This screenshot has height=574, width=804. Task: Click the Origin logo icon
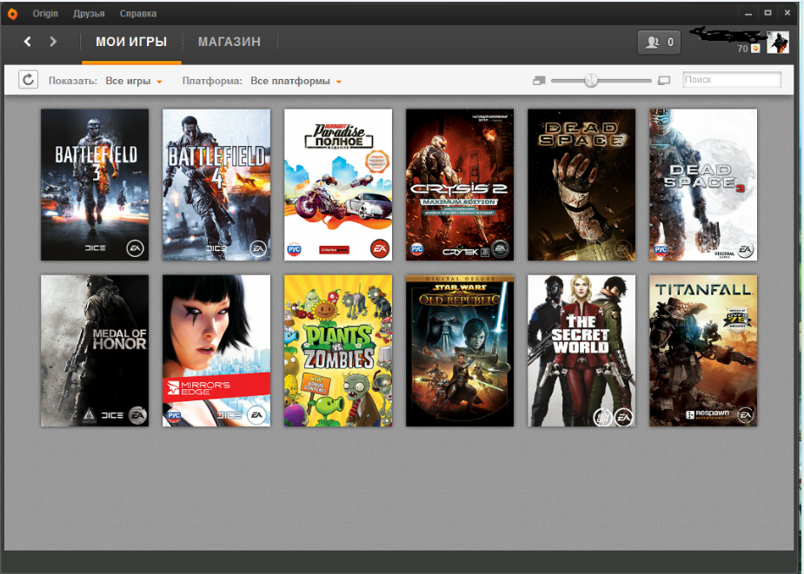(x=12, y=13)
